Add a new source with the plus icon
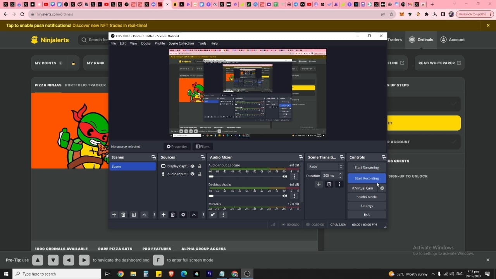 click(164, 215)
